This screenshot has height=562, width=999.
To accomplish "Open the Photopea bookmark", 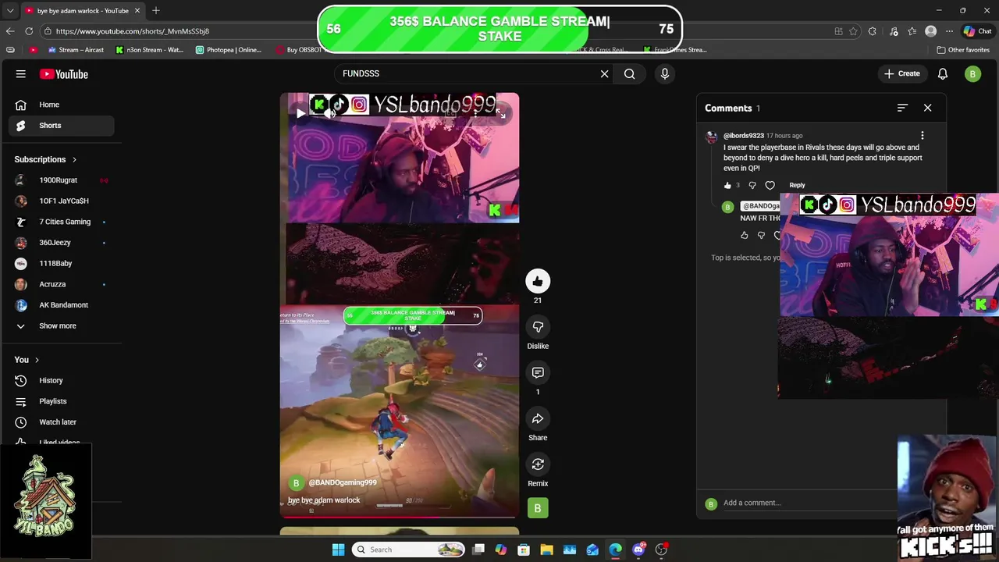I will tap(229, 50).
